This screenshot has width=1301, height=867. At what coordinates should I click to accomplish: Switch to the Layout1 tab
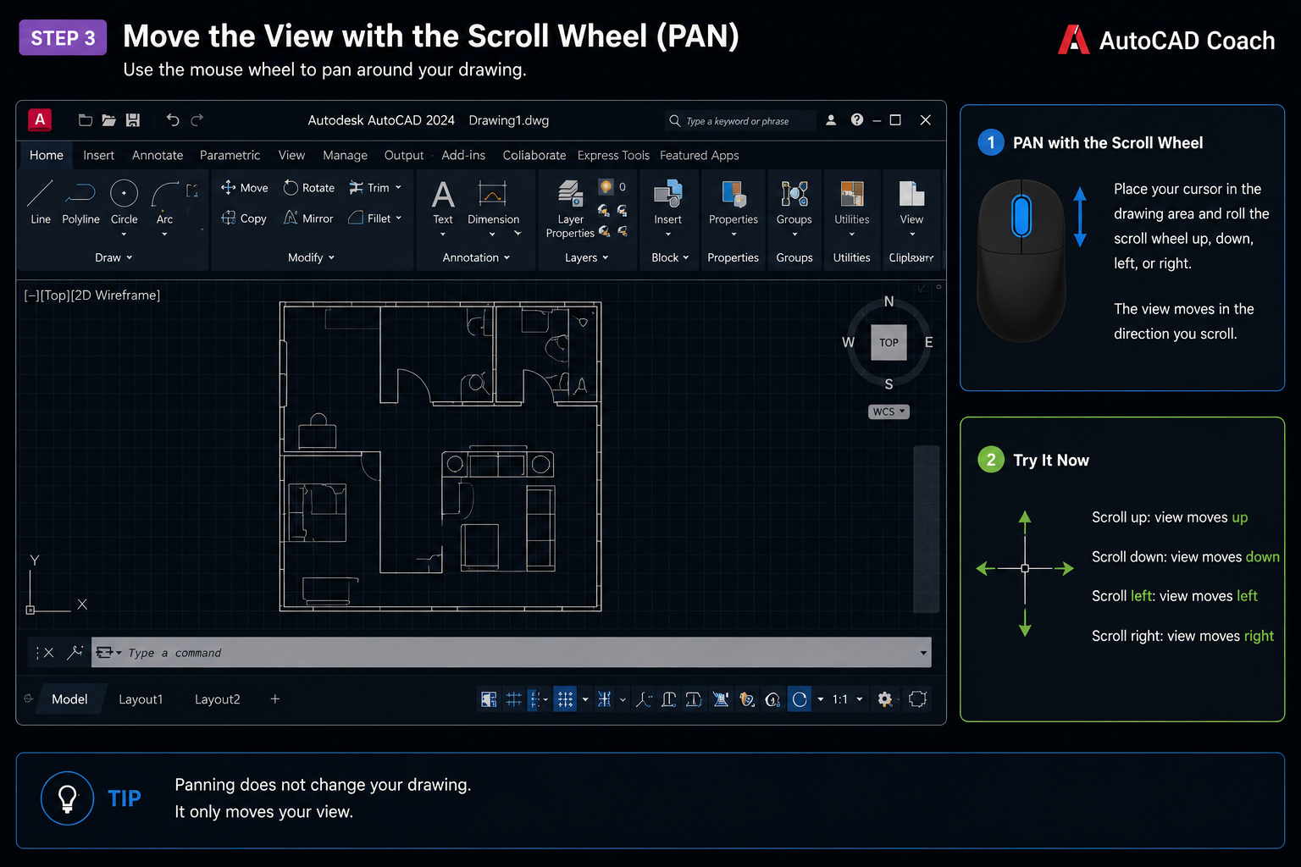[141, 699]
